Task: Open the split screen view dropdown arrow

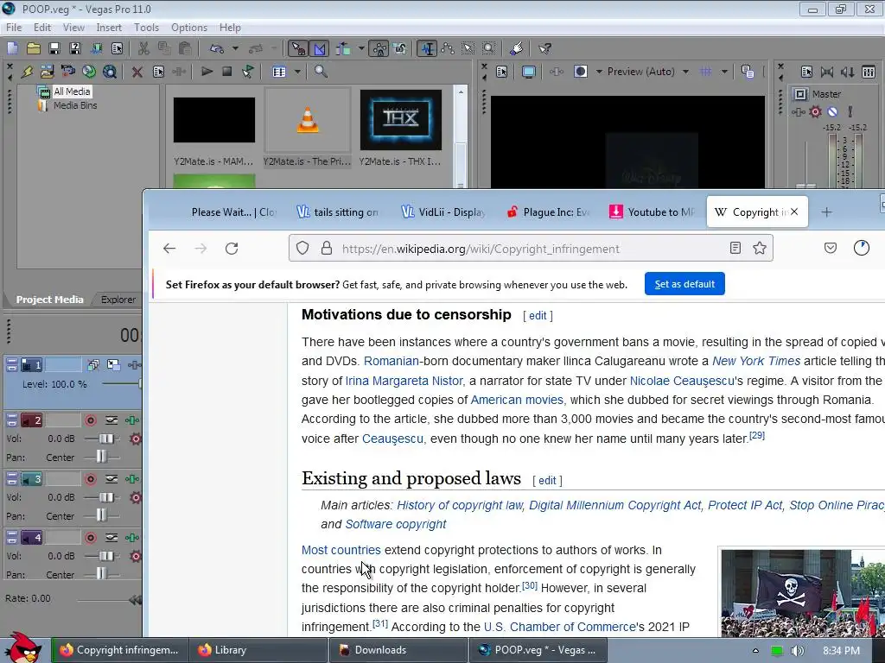Action: 599,72
